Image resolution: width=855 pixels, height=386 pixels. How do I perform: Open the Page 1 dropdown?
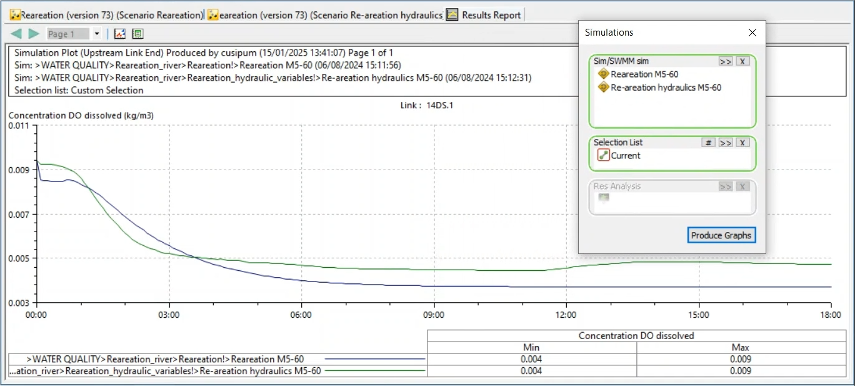97,34
